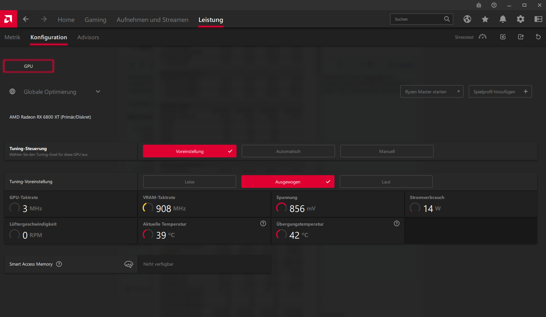Choose the Laut tuning preset
The image size is (546, 317).
[x=386, y=182]
